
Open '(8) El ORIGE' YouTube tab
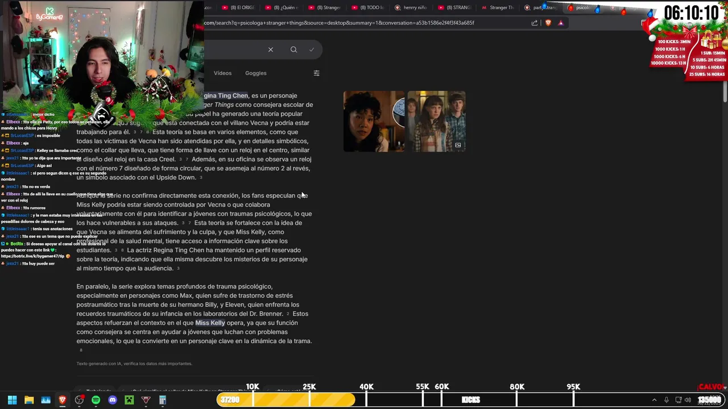coord(238,7)
